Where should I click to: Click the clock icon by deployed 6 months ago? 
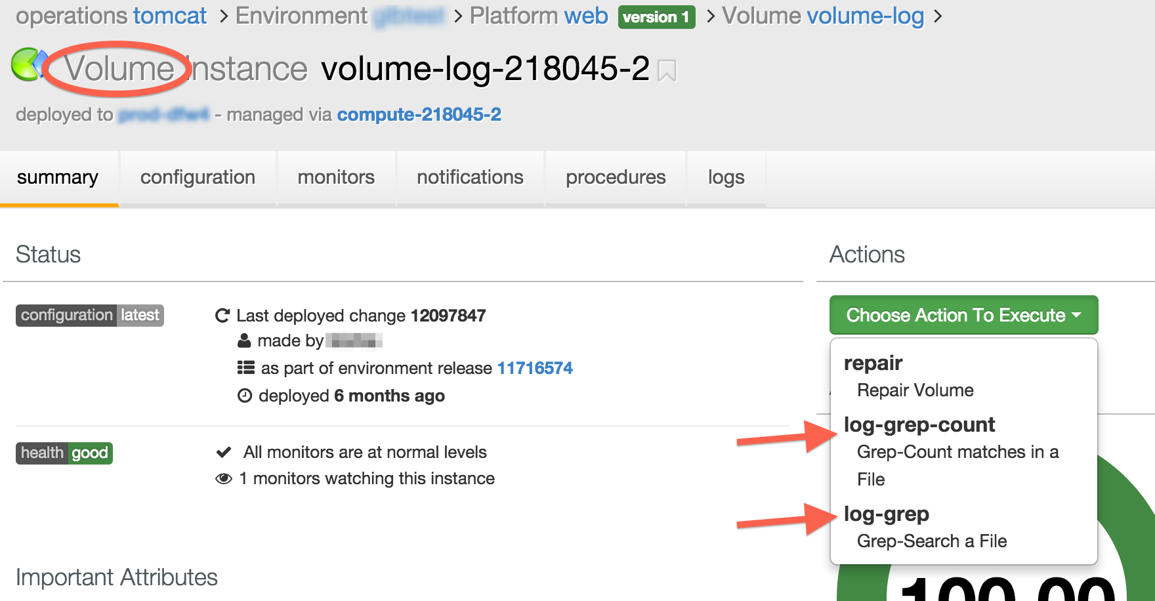click(x=244, y=396)
